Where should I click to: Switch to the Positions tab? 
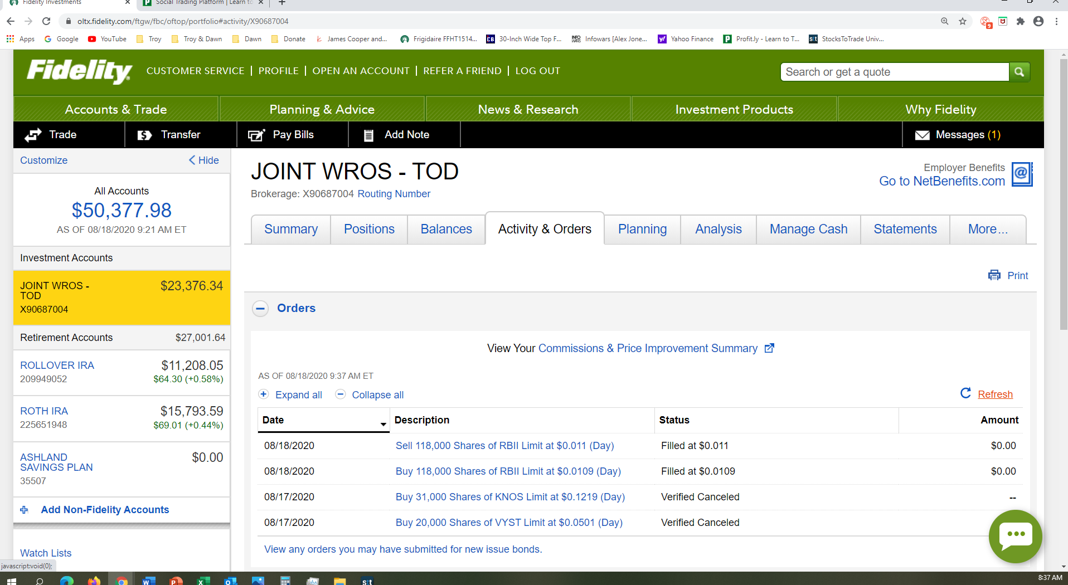pos(369,229)
